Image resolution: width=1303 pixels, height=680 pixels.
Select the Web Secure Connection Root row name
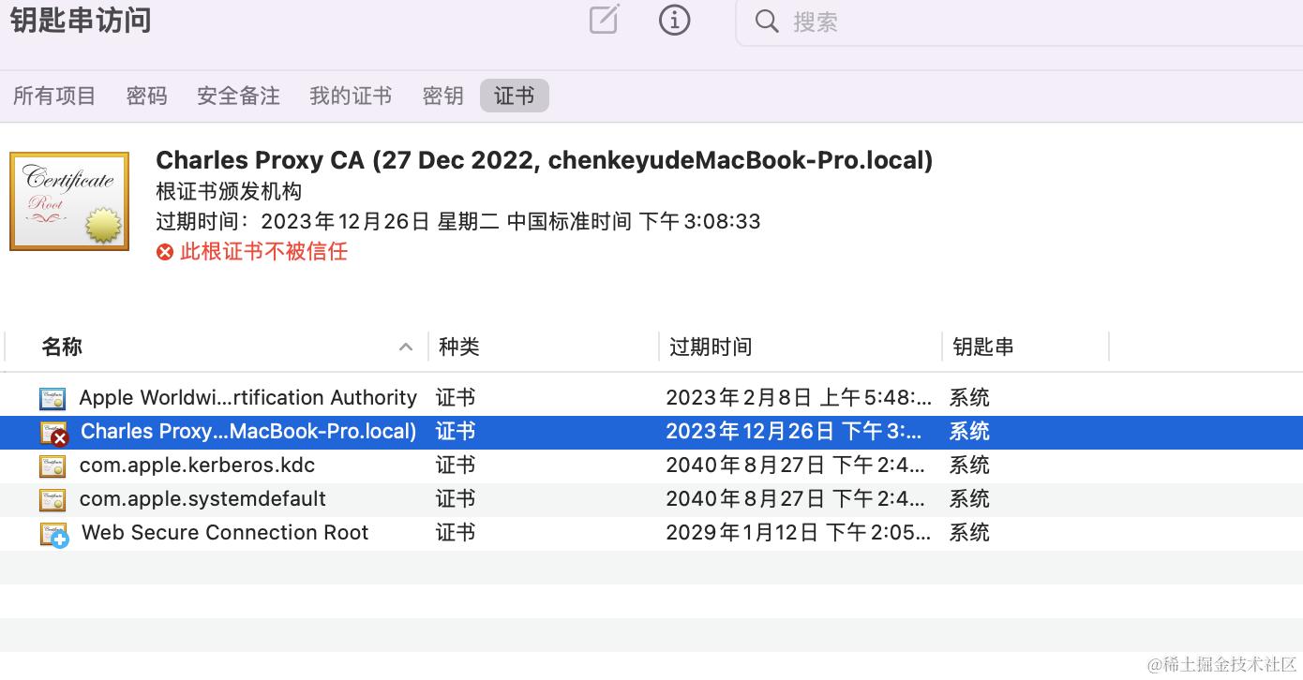(x=226, y=532)
